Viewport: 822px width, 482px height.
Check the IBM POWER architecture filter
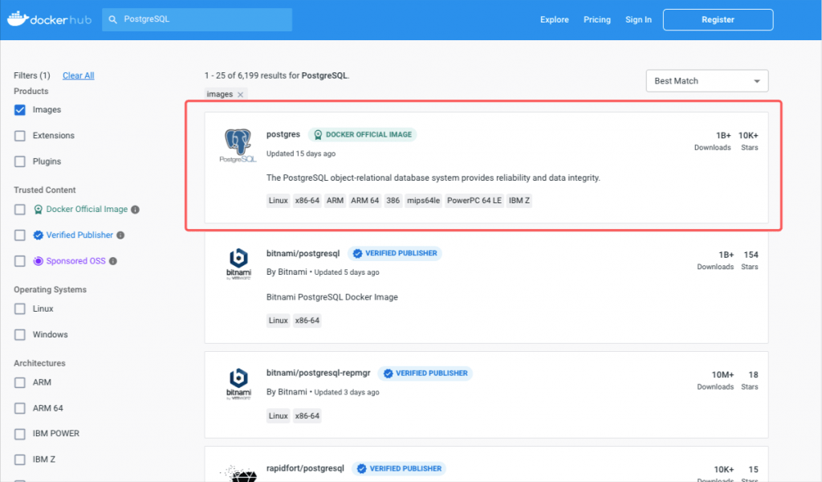(20, 435)
